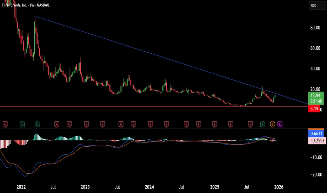The height and width of the screenshot is (193, 327).
Task: Click the 2025 time axis label
Action: click(215, 187)
